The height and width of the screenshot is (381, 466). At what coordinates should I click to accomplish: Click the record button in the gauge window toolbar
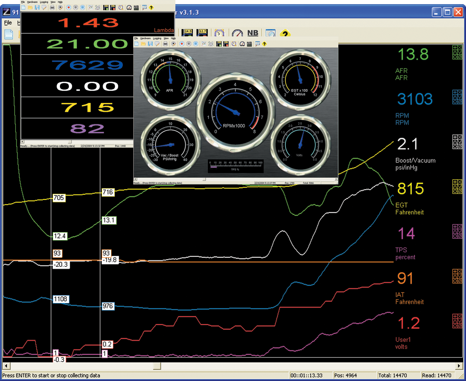pyautogui.click(x=182, y=44)
